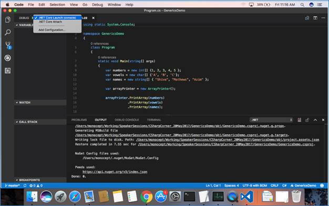Open Trash from the dock
This screenshot has width=329, height=206.
pyautogui.click(x=296, y=197)
